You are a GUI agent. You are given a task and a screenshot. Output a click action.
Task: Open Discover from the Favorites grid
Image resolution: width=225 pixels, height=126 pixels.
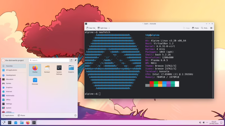pos(35,81)
